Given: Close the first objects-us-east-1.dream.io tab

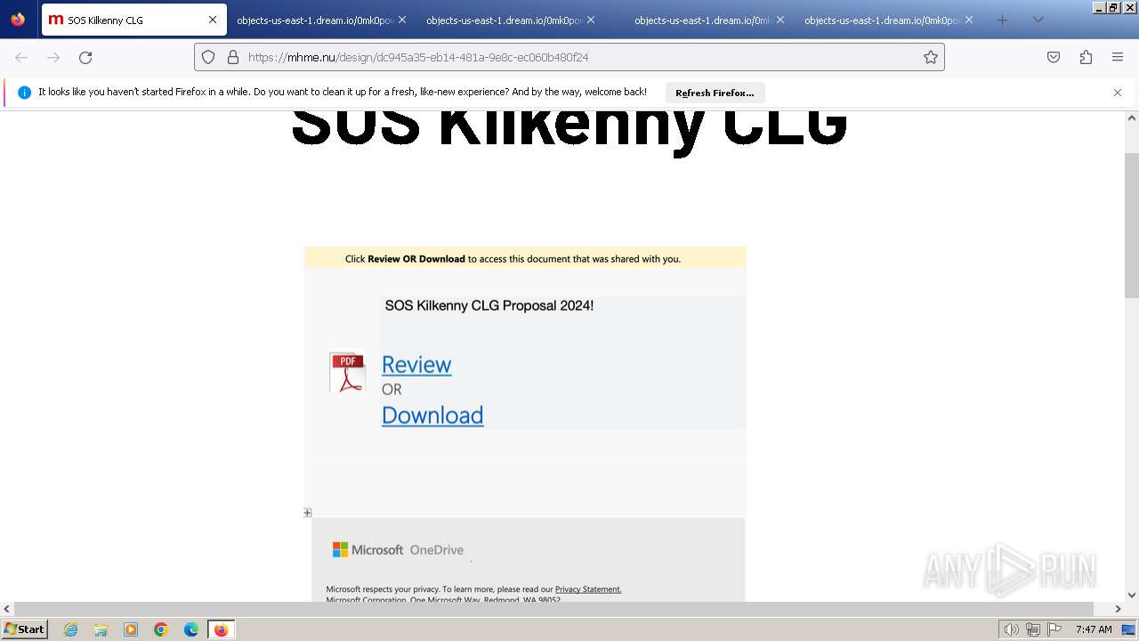Looking at the screenshot, I should 402,20.
